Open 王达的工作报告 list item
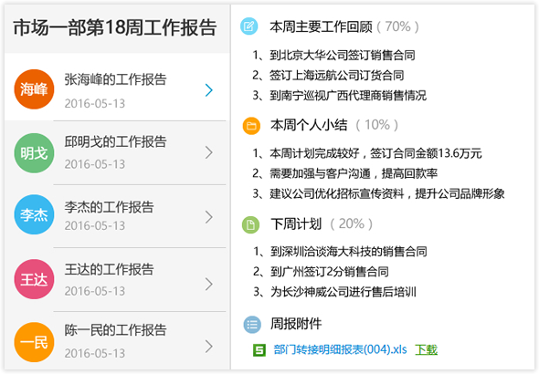The image size is (539, 374). pyautogui.click(x=117, y=280)
